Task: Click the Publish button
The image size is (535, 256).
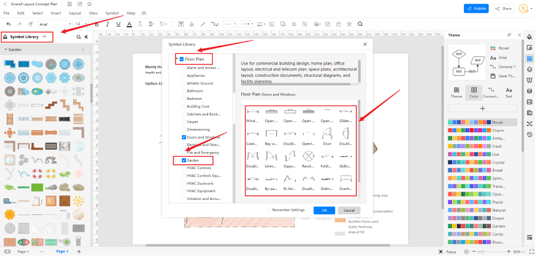Action: pyautogui.click(x=476, y=9)
